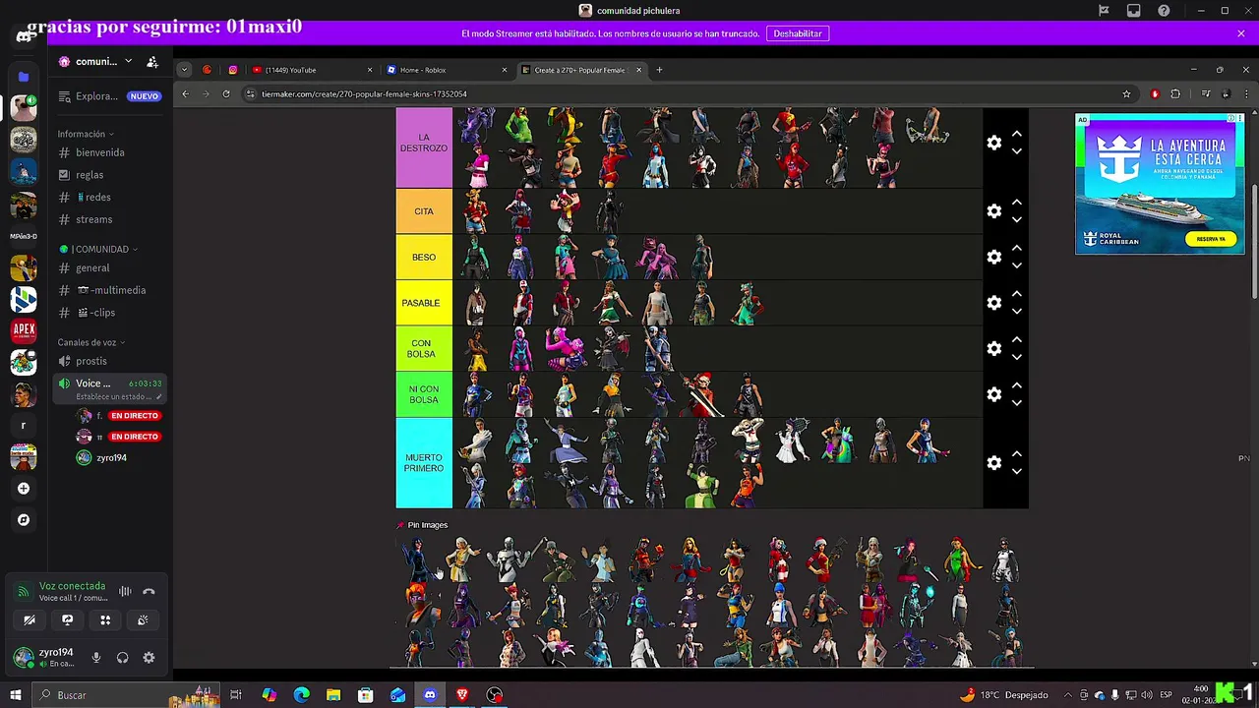Open Discord Inbox icon in title bar
Screen dimensions: 1259x708
[1134, 11]
